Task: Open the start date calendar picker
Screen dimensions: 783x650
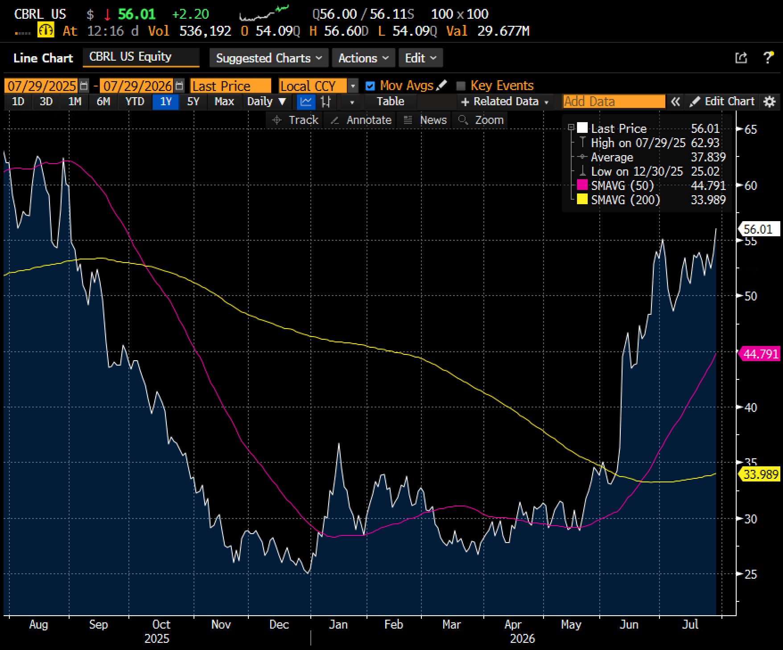Action: point(84,86)
